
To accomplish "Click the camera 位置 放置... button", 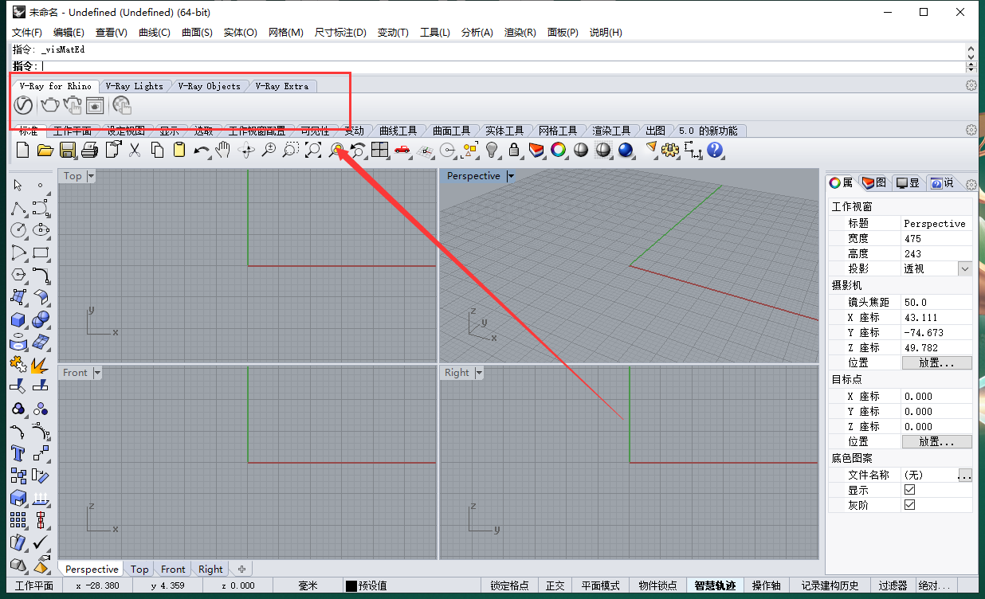I will coord(936,363).
